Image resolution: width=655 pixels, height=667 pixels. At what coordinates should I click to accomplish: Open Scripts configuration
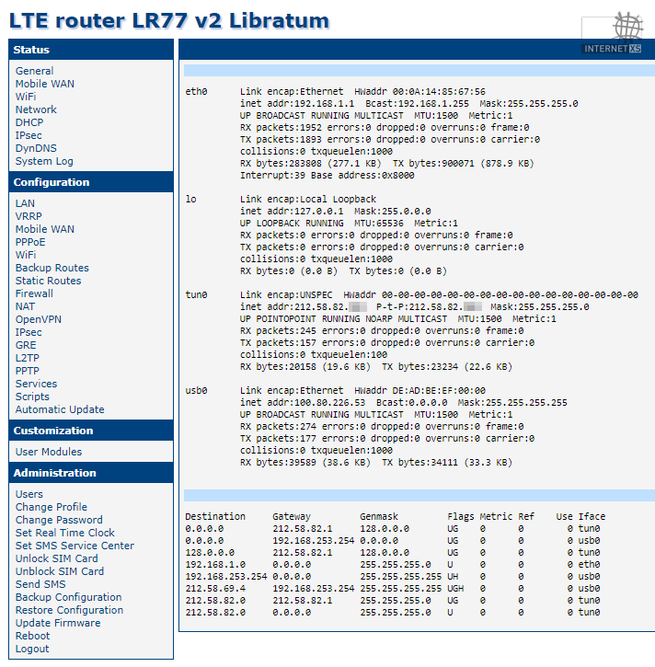32,397
